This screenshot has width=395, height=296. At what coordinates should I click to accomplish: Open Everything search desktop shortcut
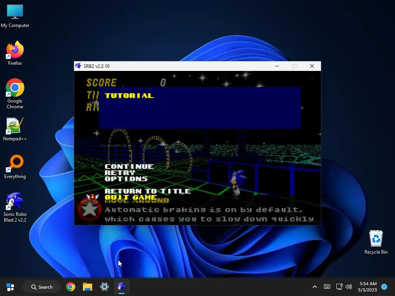click(x=15, y=166)
